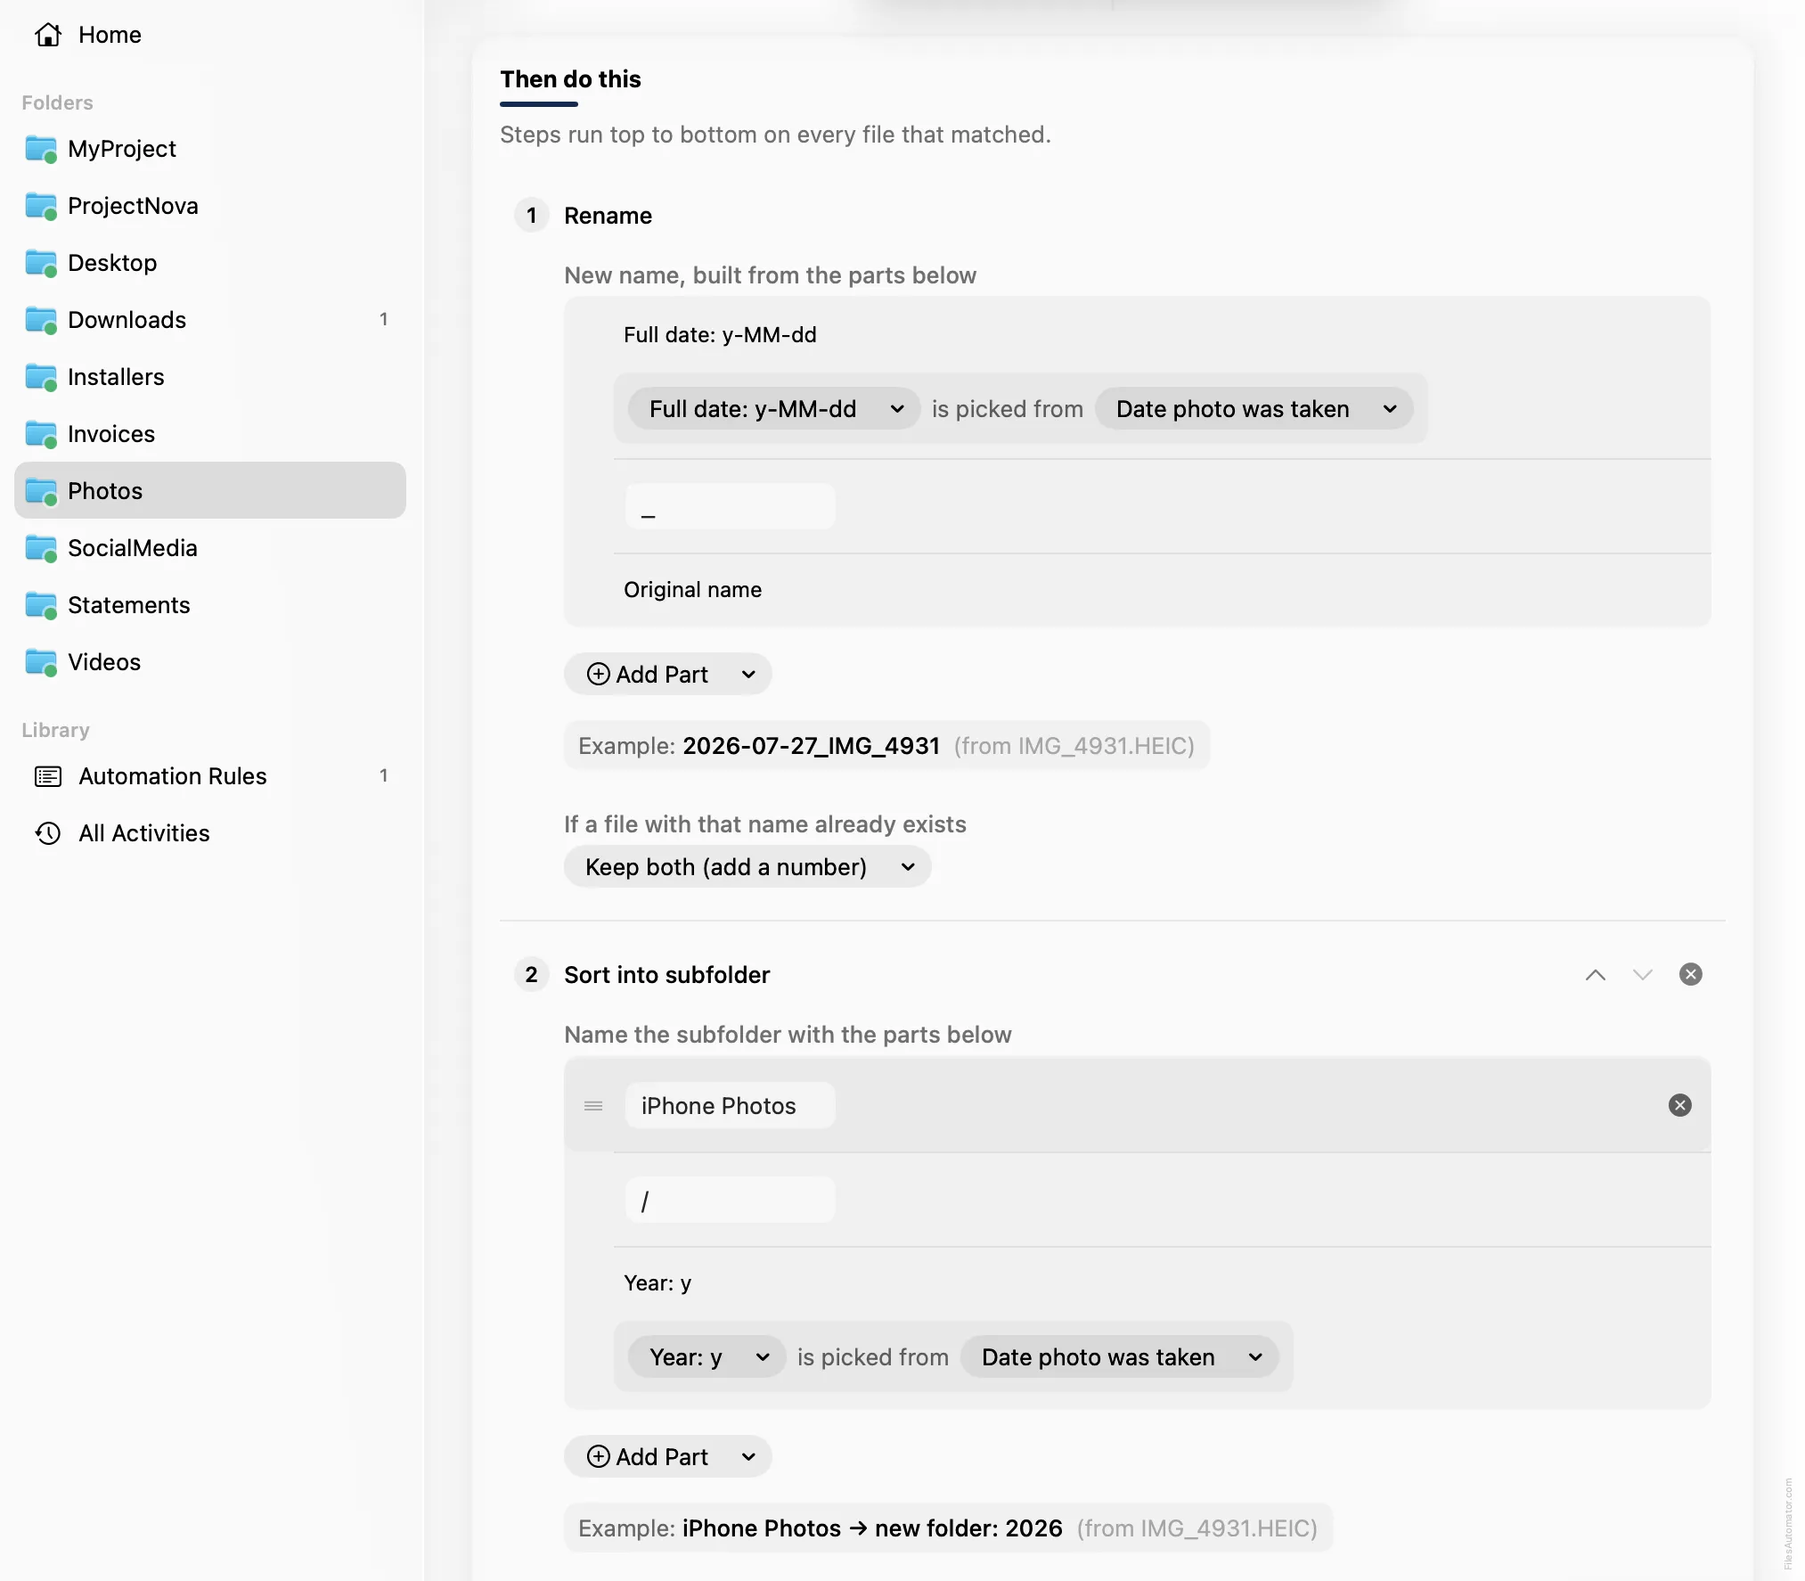Click Add Part under the Rename step
Image resolution: width=1805 pixels, height=1581 pixels.
coord(667,675)
